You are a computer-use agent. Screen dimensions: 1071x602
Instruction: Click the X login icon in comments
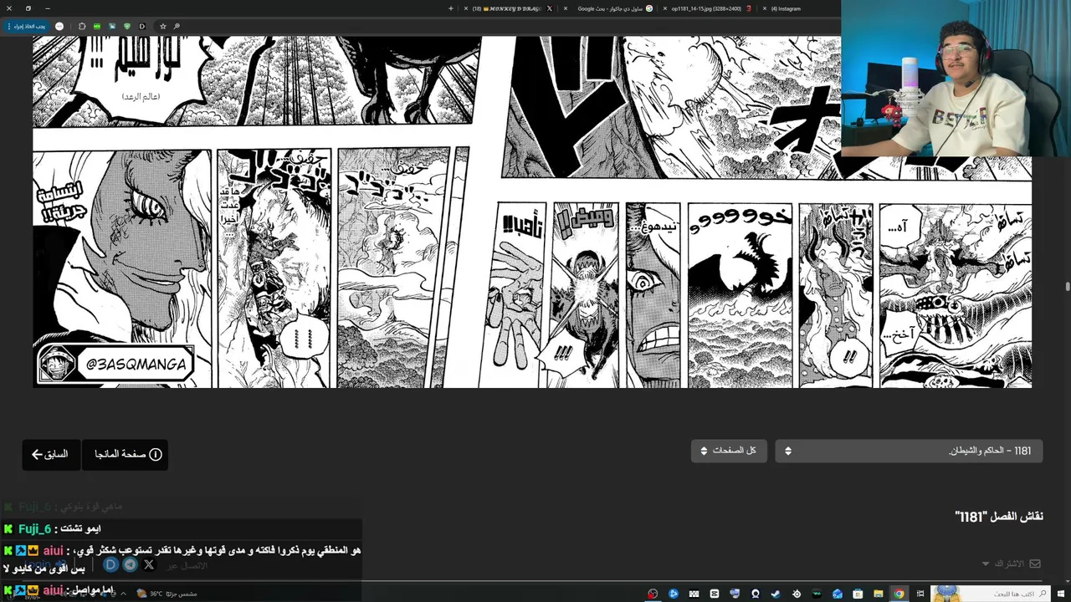point(149,564)
